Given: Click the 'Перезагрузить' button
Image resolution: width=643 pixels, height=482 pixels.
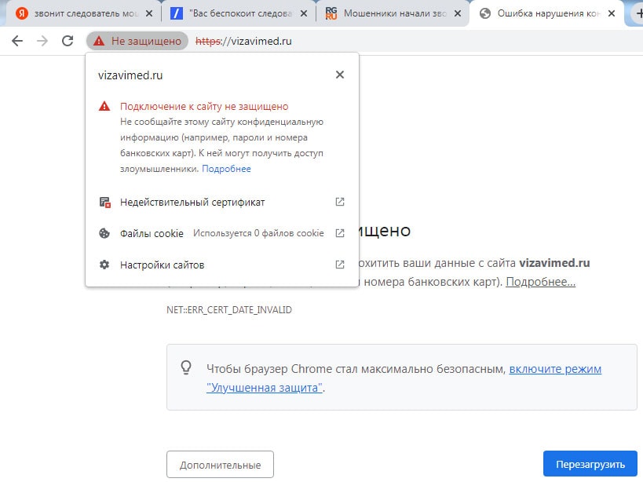Looking at the screenshot, I should click(590, 465).
